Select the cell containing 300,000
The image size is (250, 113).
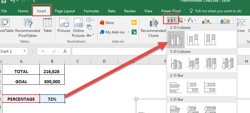click(52, 80)
